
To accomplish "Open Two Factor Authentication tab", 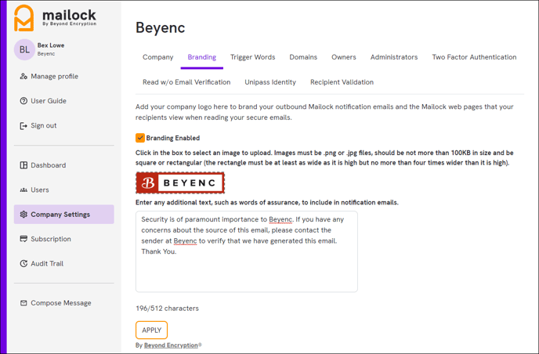I will pos(474,57).
